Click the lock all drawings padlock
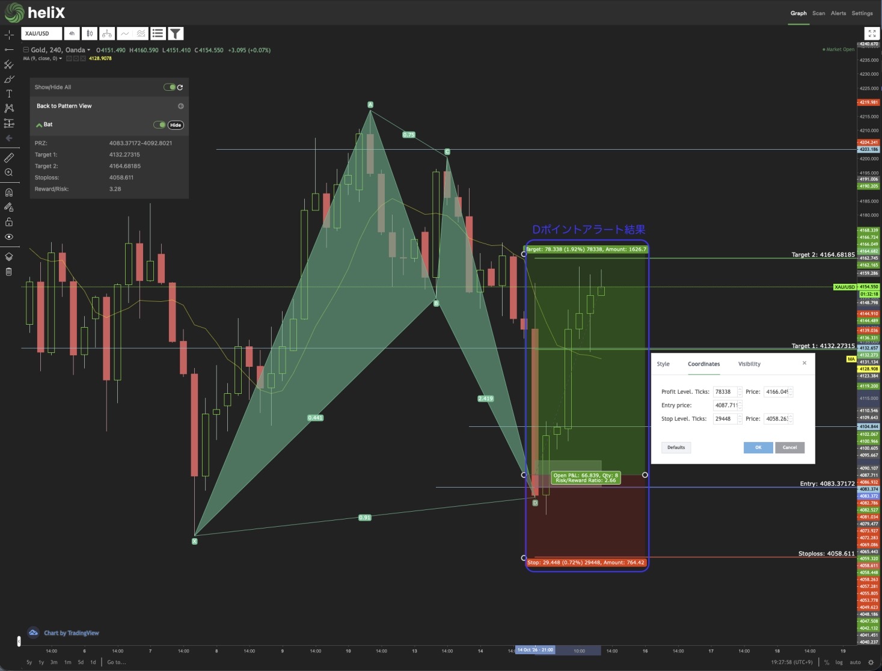The image size is (882, 671). pos(9,222)
